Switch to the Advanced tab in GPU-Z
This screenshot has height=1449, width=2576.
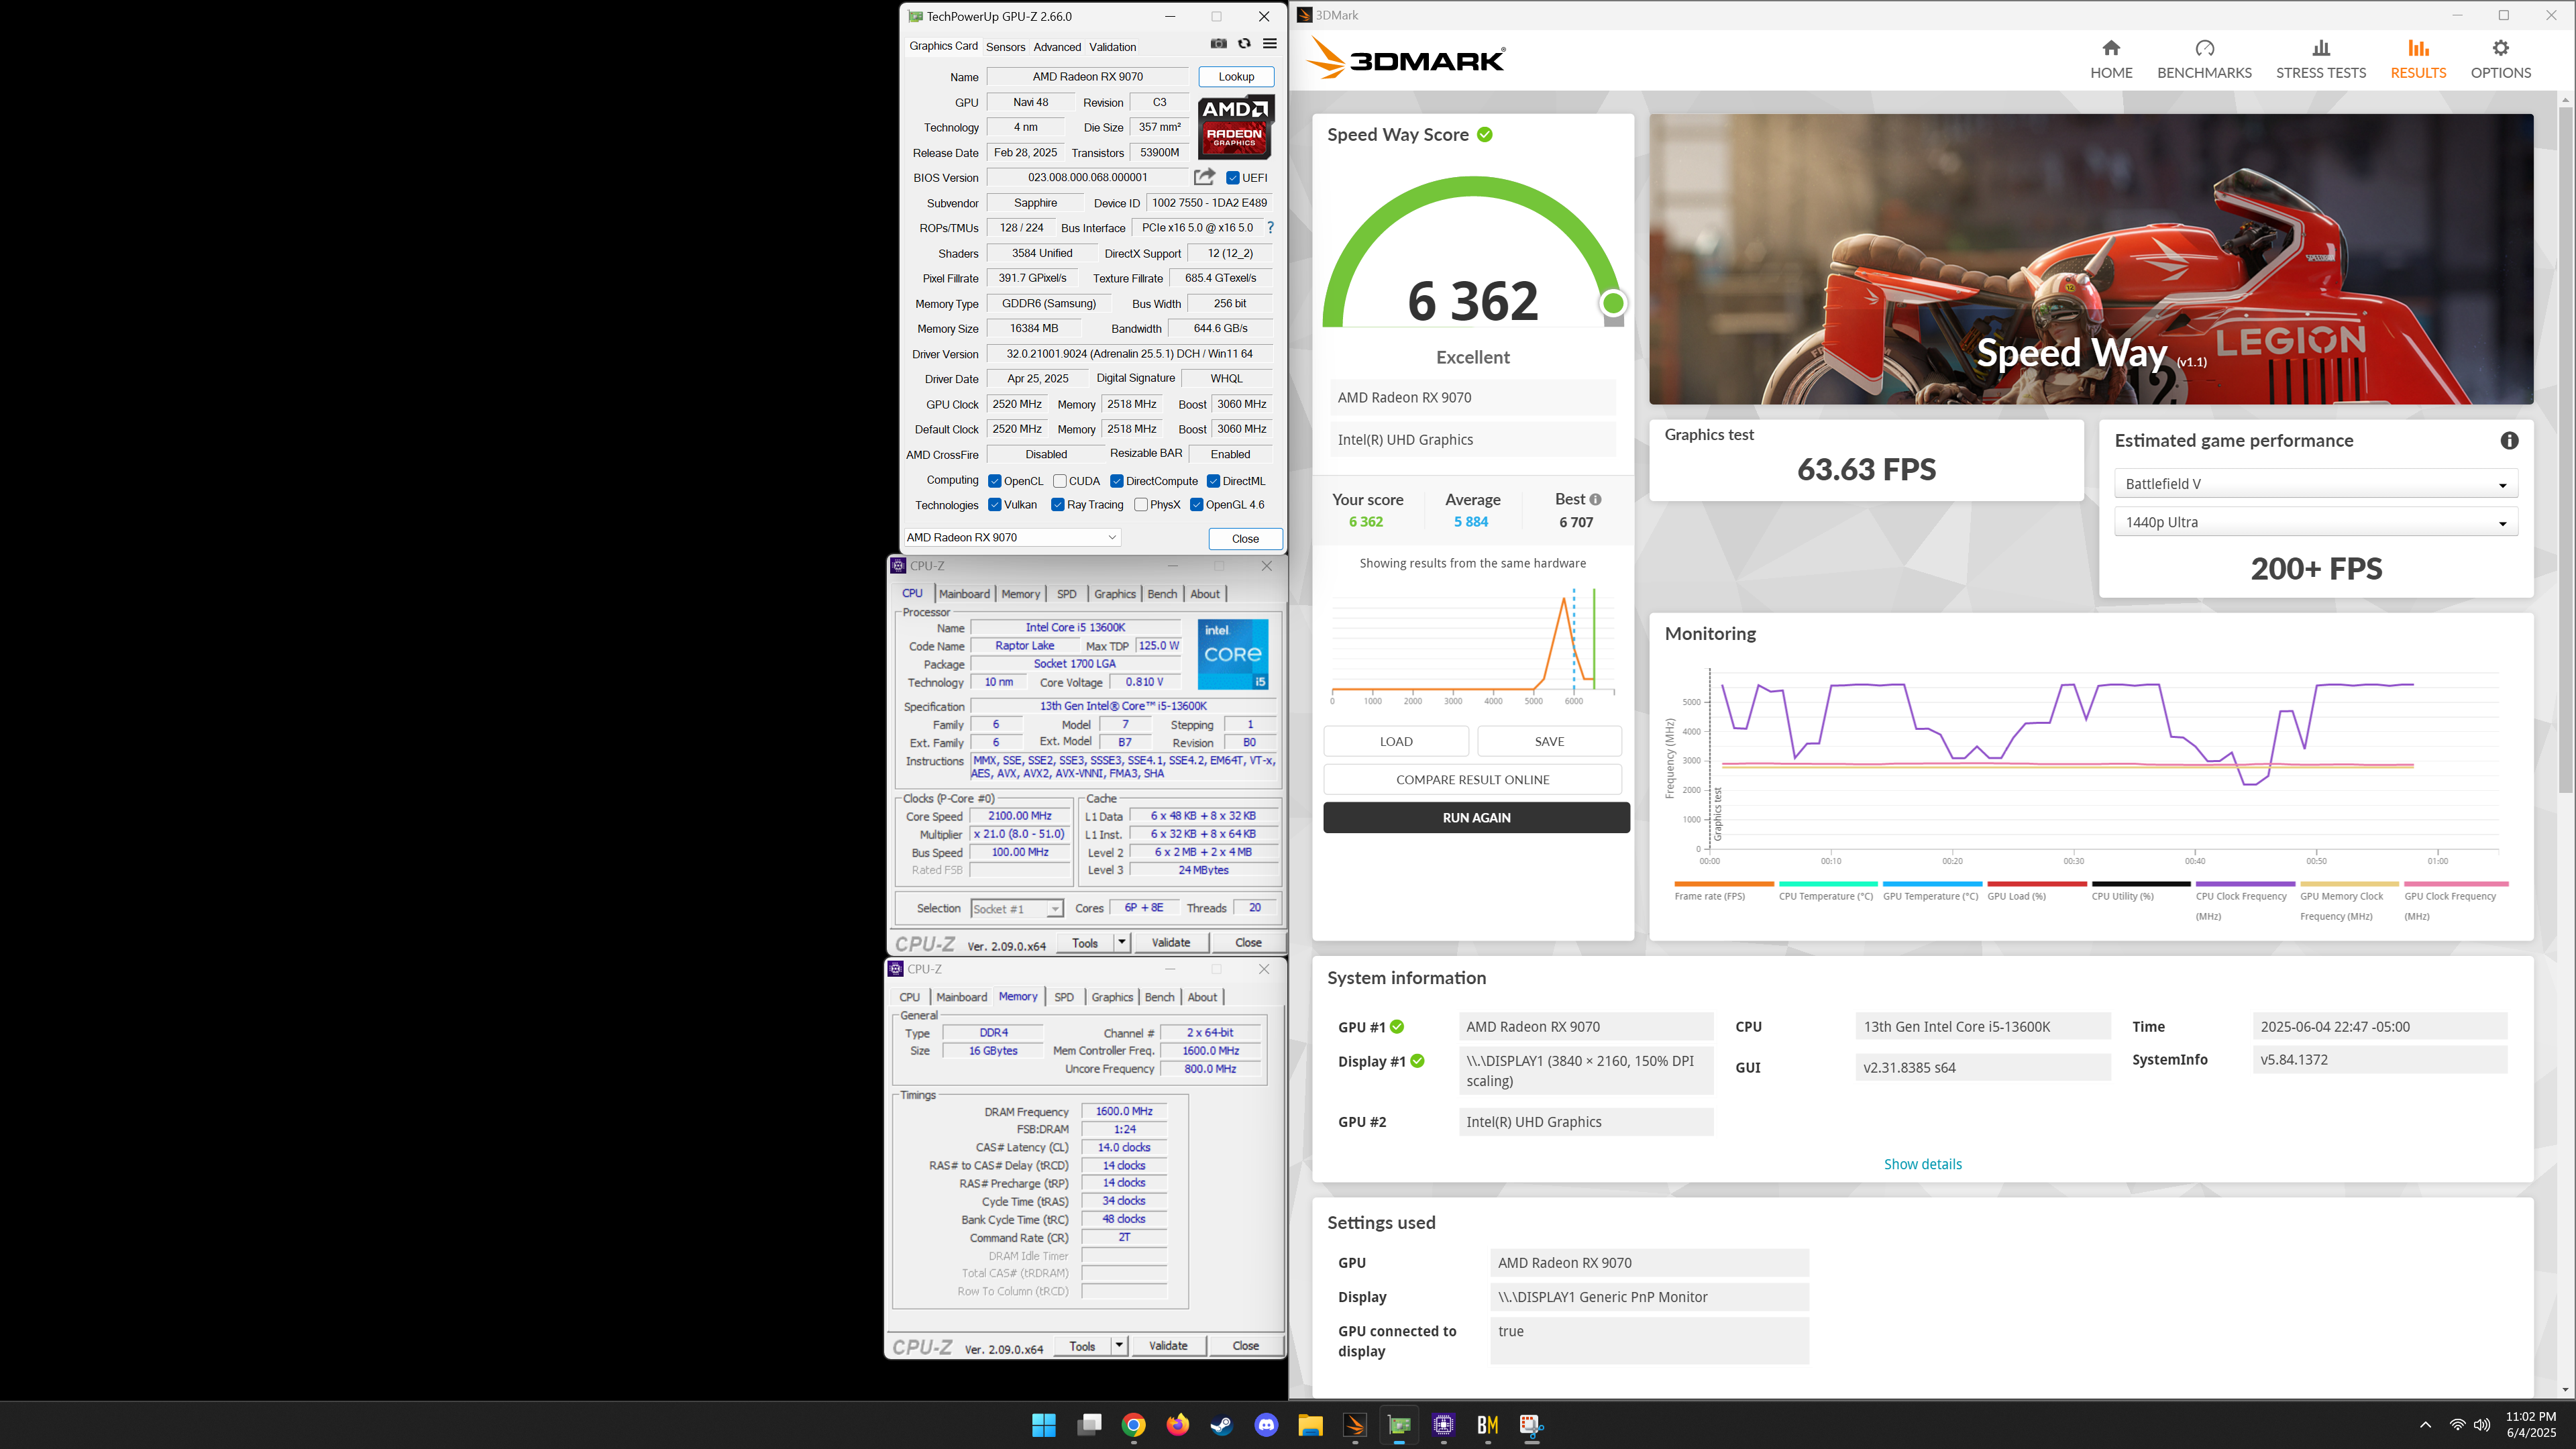(1057, 47)
